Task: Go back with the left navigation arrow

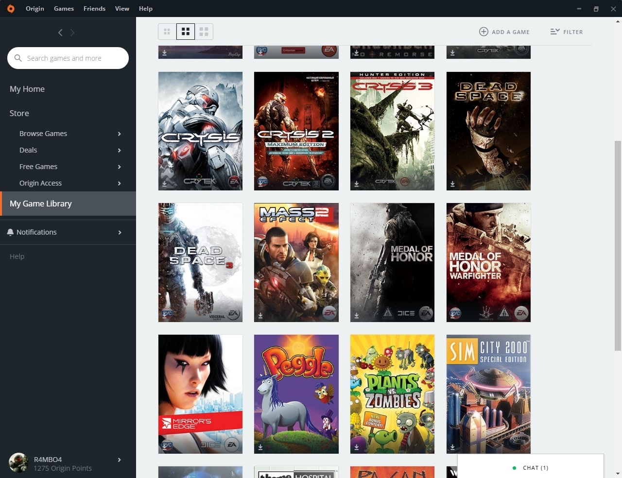Action: coord(60,33)
